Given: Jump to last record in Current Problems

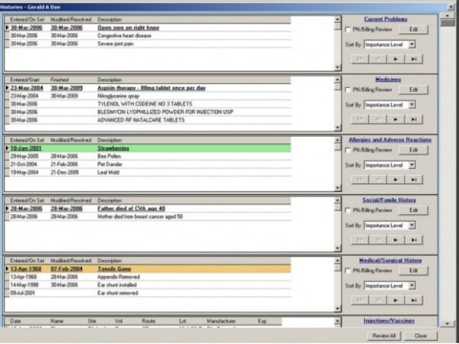Looking at the screenshot, I should pyautogui.click(x=414, y=58).
